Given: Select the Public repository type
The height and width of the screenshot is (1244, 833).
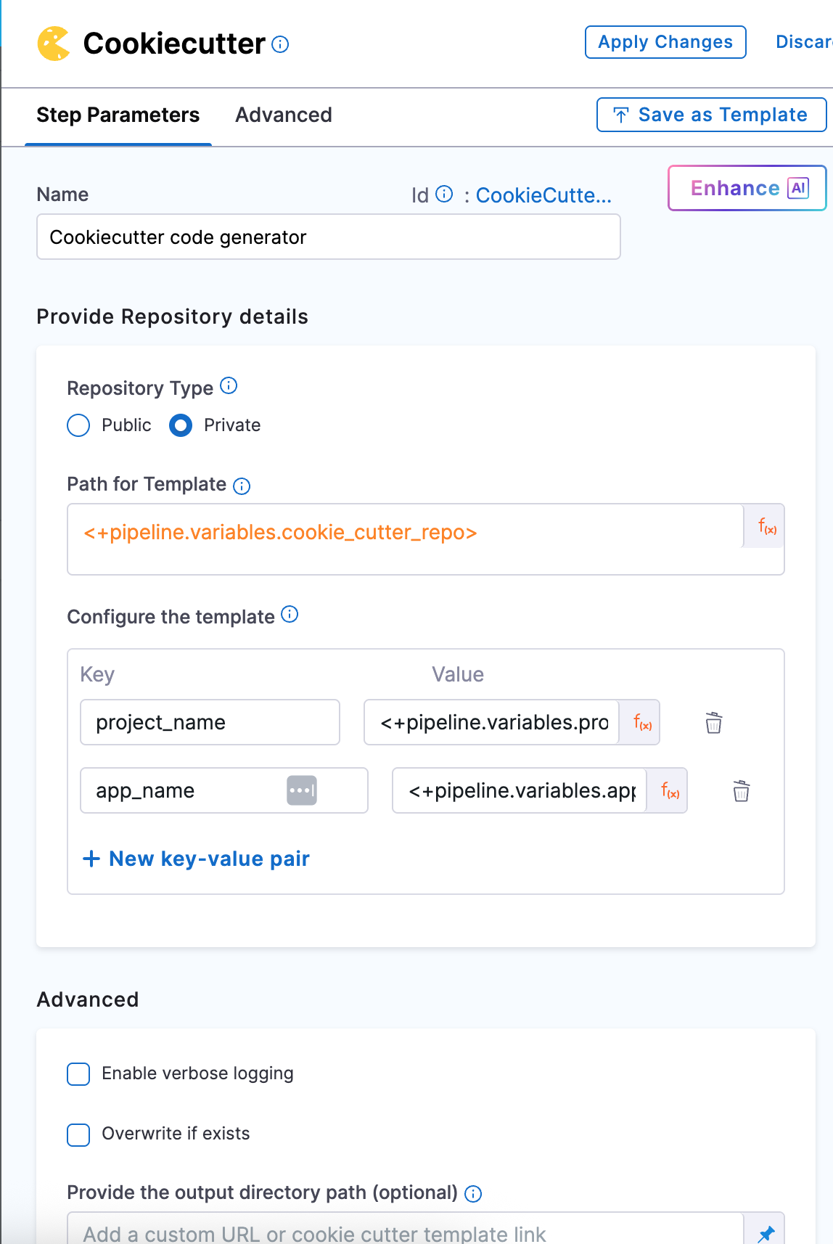Looking at the screenshot, I should point(78,425).
